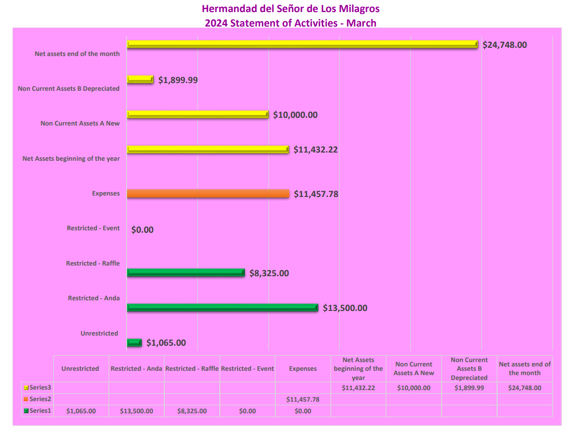Click the chart title Hermandad del Señor de Los Milagros
Viewport: 571px width, 435px height.
[x=290, y=9]
